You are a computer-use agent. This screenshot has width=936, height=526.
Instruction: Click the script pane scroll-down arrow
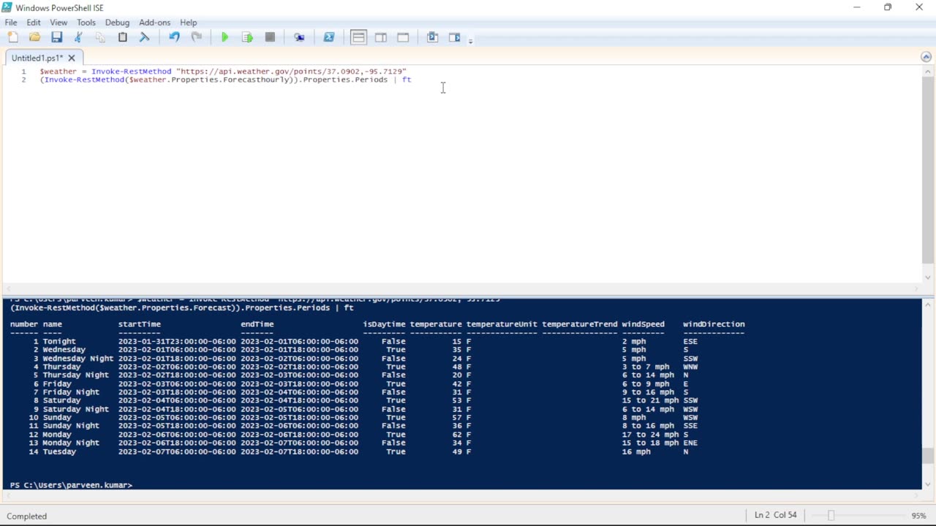tap(927, 278)
